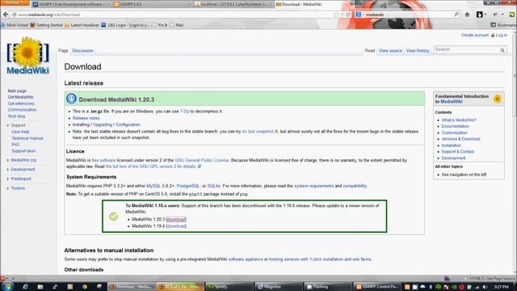Open the View source tab
The width and height of the screenshot is (517, 291).
tap(390, 51)
